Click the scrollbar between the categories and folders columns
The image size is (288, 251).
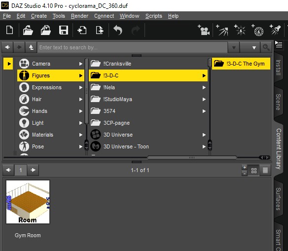(86, 91)
